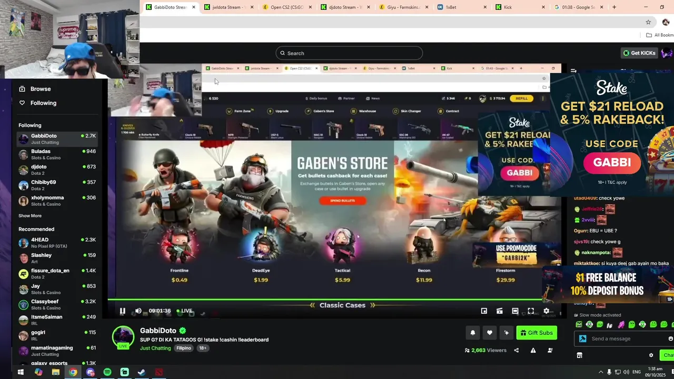Open Browse in the sidebar
The height and width of the screenshot is (379, 674).
point(35,89)
